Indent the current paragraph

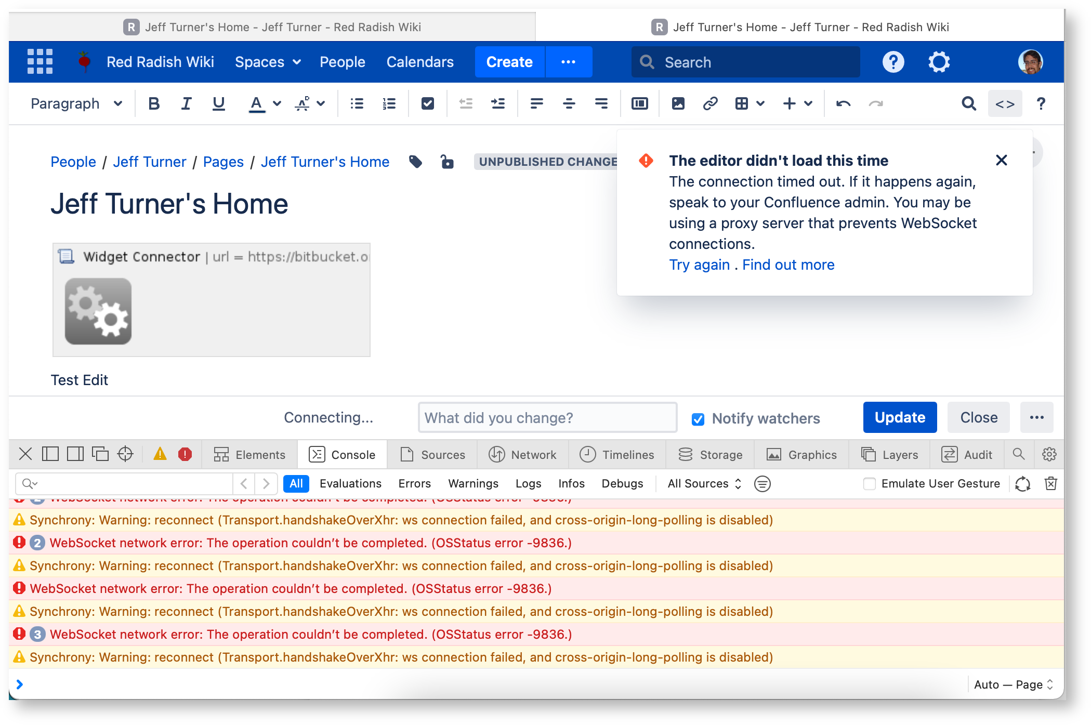click(x=498, y=103)
